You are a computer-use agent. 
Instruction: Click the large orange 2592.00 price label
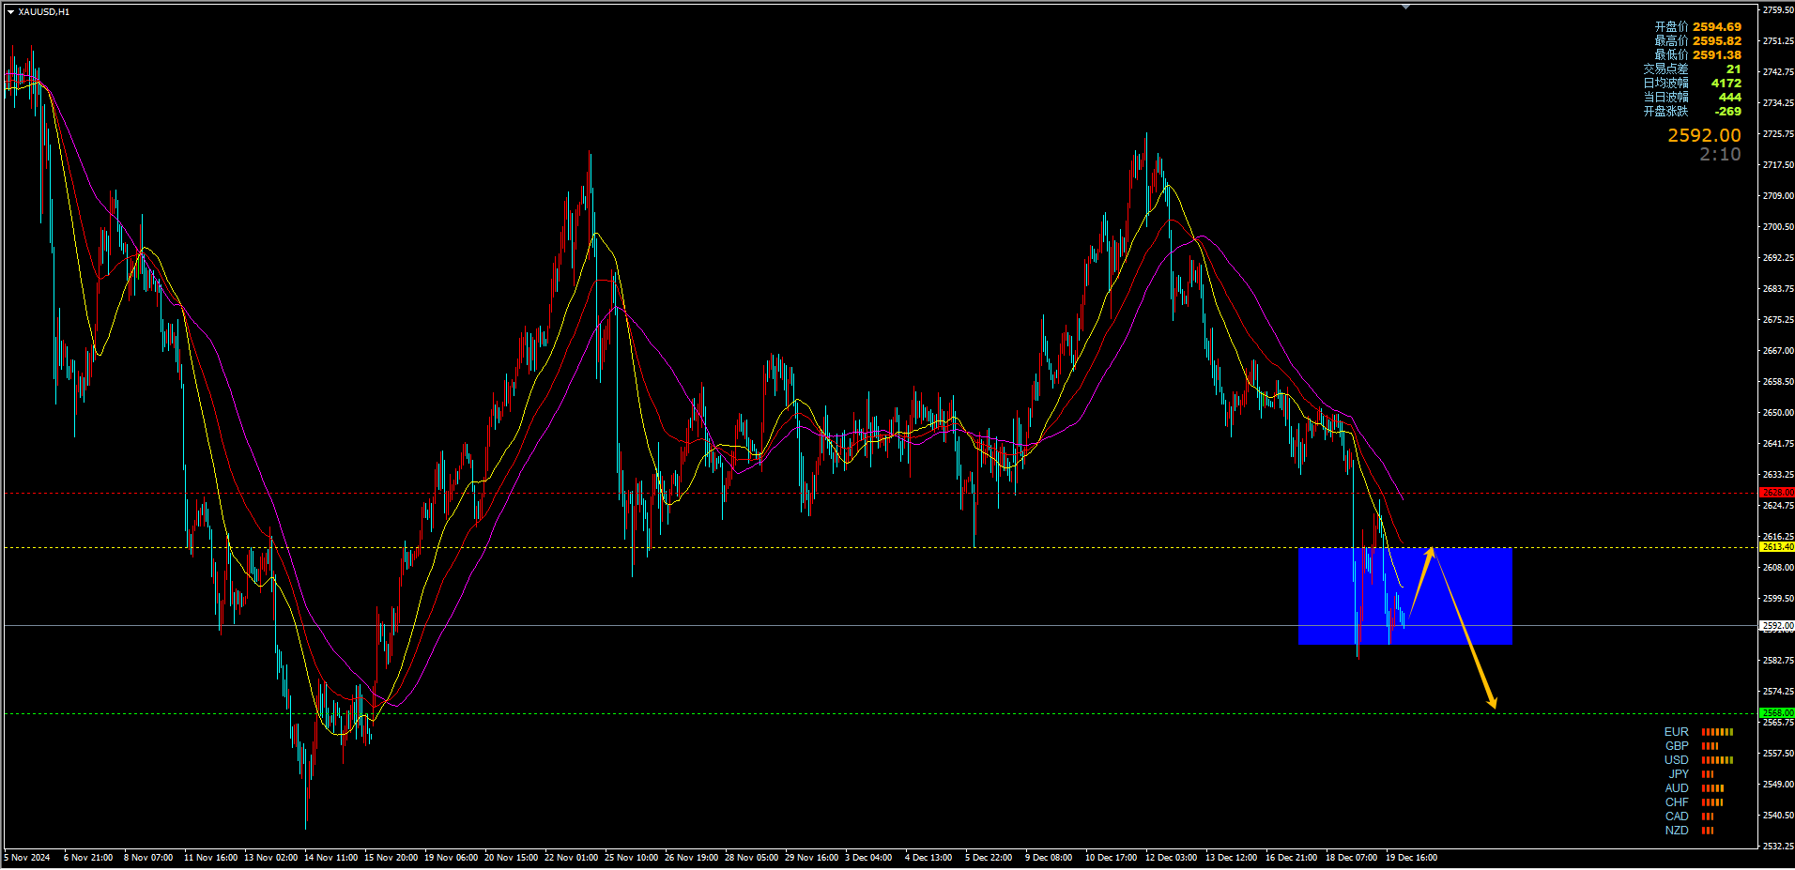(1704, 136)
